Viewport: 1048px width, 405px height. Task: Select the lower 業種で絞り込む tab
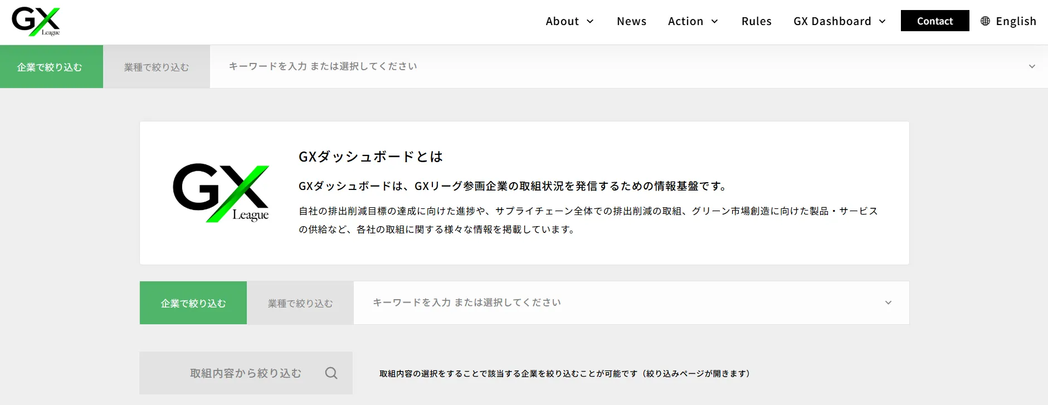(300, 302)
